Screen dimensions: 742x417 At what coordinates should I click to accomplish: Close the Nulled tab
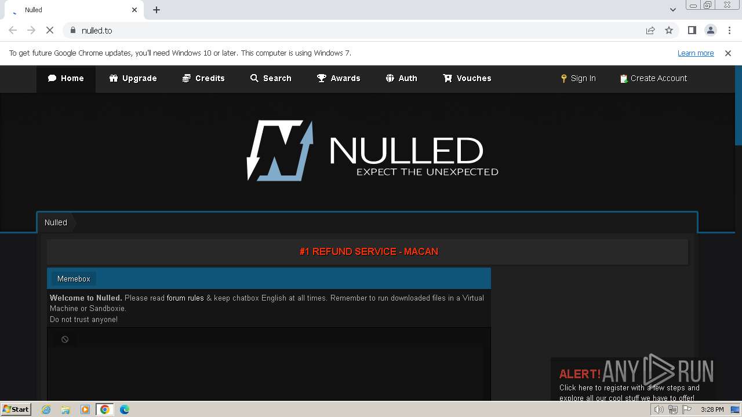(134, 10)
